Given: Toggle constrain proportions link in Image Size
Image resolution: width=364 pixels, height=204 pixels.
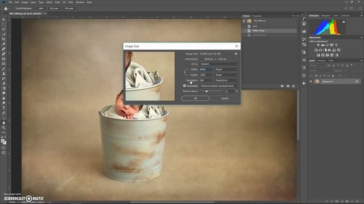Looking at the screenshot, I should (185, 72).
